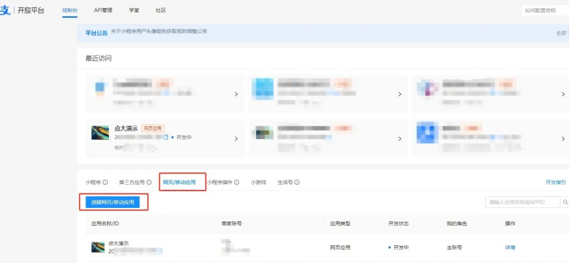The height and width of the screenshot is (263, 569).
Task: Click the info icon beside 第三方应用
Action: [149, 182]
